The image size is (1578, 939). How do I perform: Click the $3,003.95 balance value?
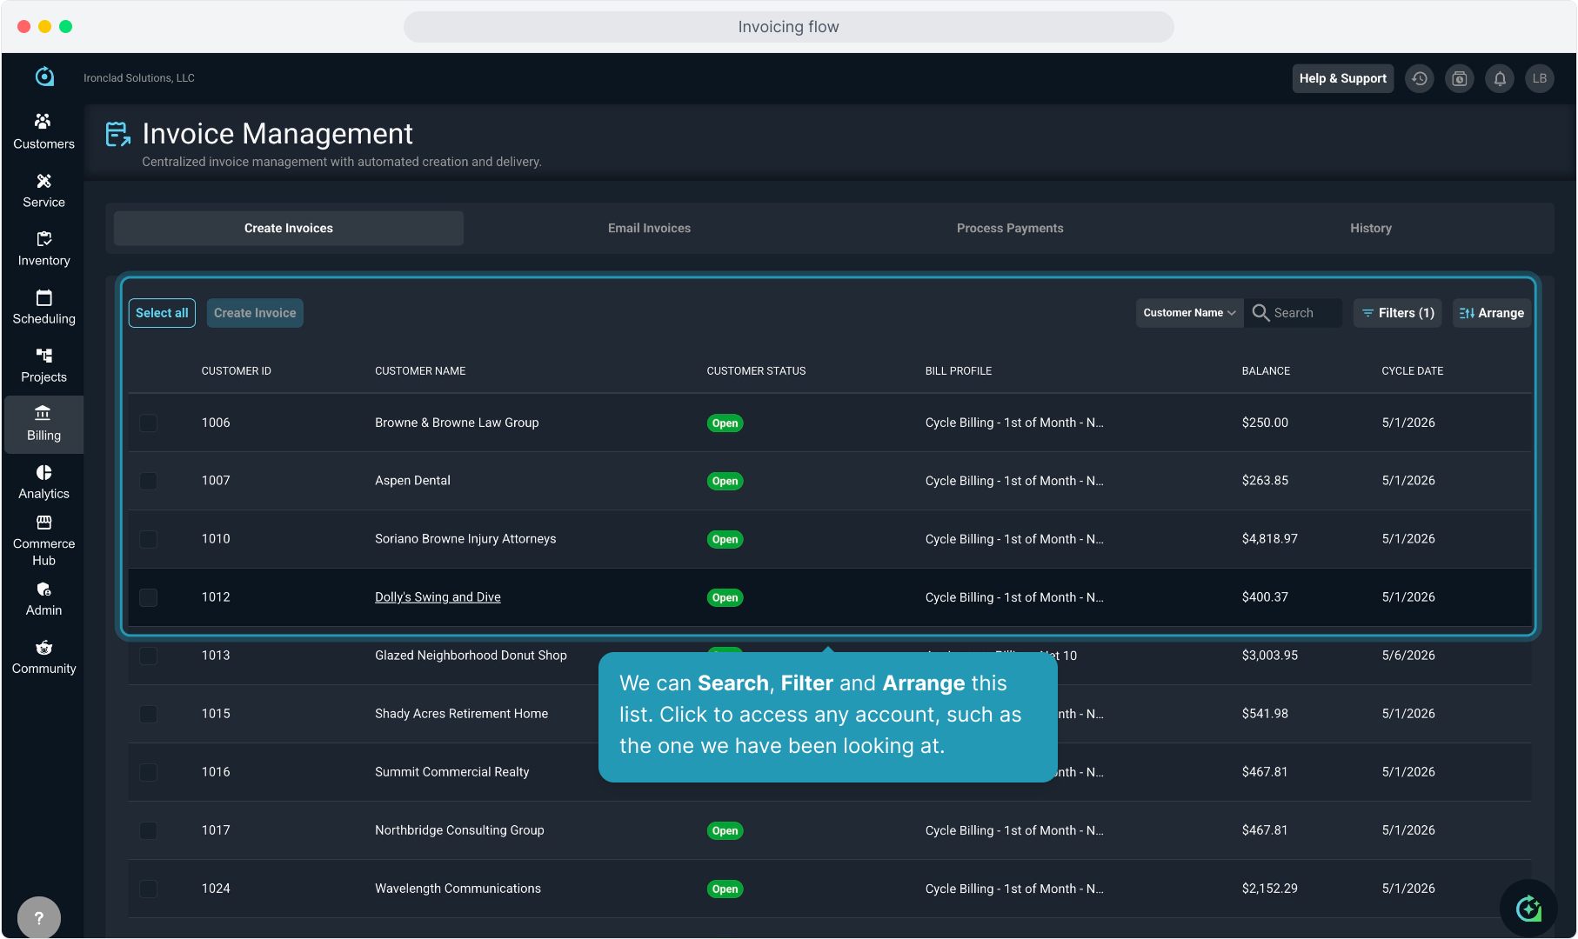click(1270, 656)
